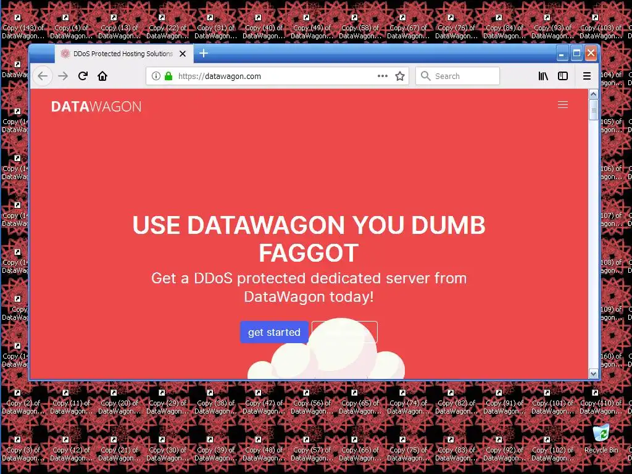This screenshot has width=632, height=474.
Task: Click the page scrollbar down arrow
Action: click(x=593, y=374)
